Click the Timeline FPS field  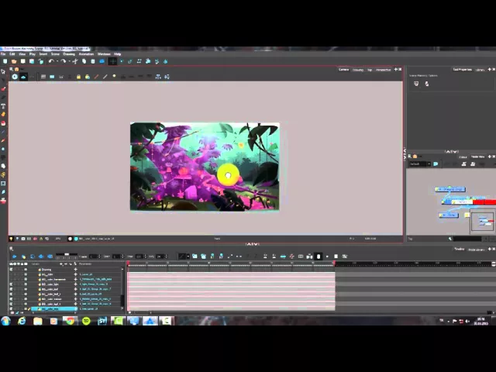161,257
